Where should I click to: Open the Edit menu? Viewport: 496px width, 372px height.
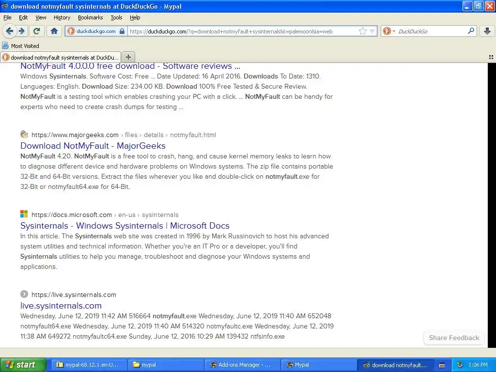[x=23, y=17]
